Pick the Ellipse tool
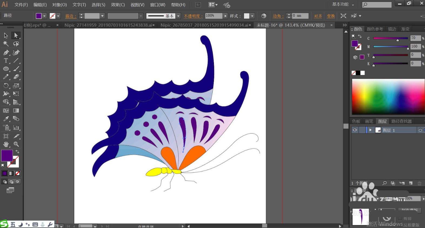The width and height of the screenshot is (425, 228). [6, 69]
